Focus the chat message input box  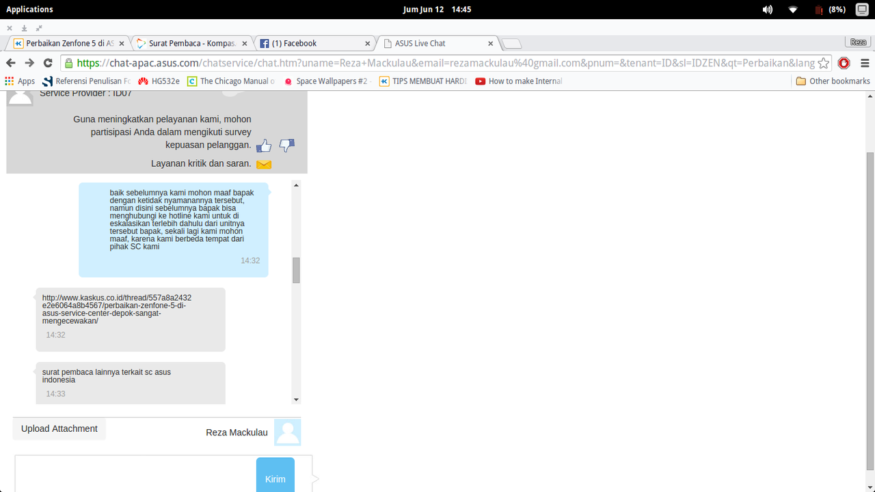coord(135,474)
